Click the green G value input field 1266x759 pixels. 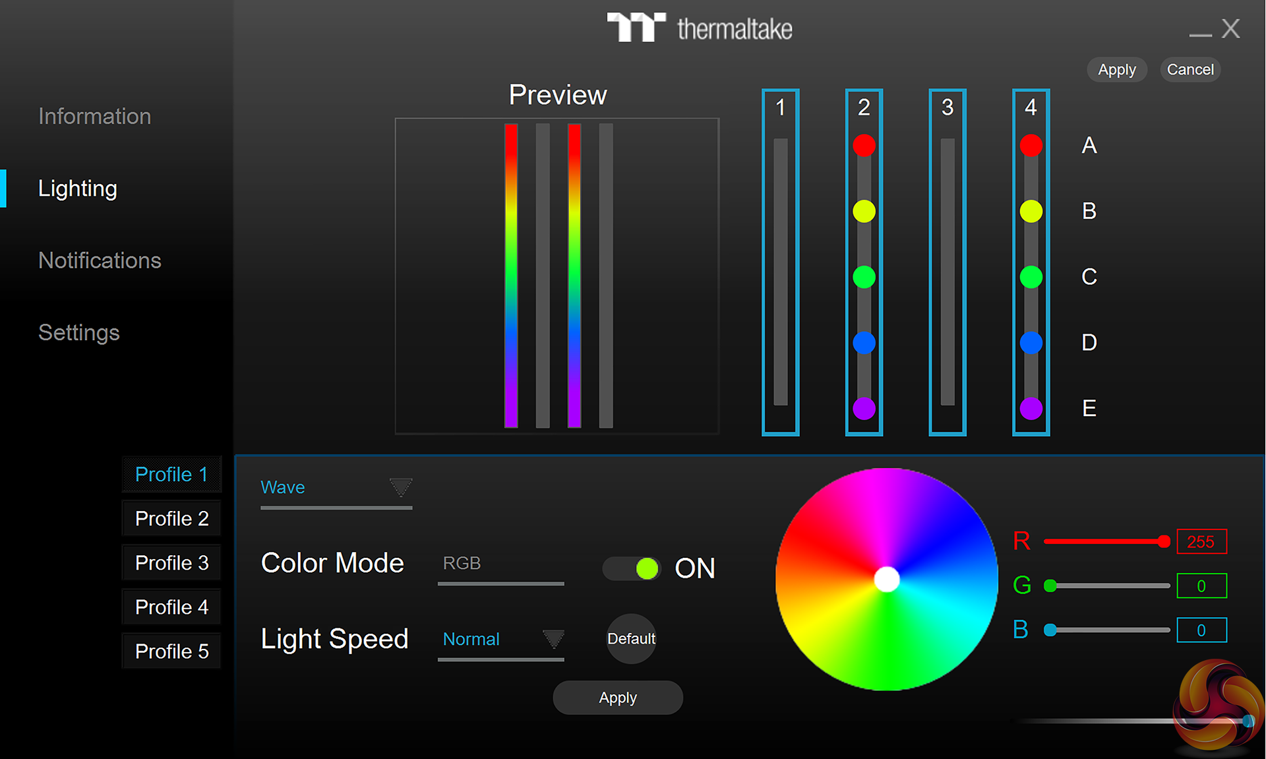pos(1201,586)
